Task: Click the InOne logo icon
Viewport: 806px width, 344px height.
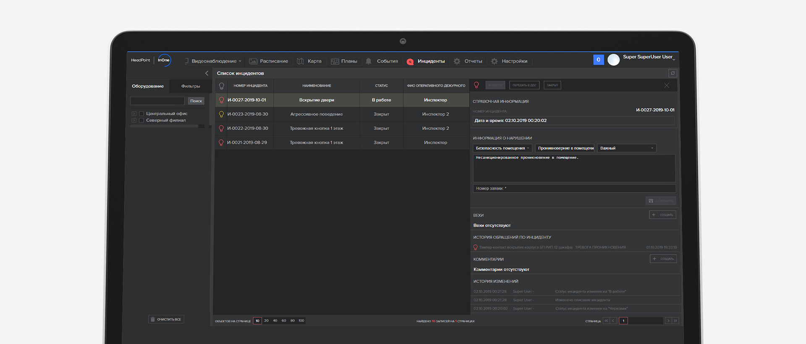Action: tap(164, 60)
